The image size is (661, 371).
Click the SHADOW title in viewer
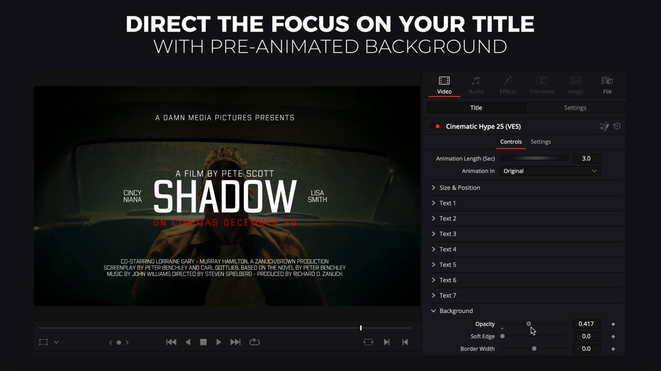click(x=225, y=196)
